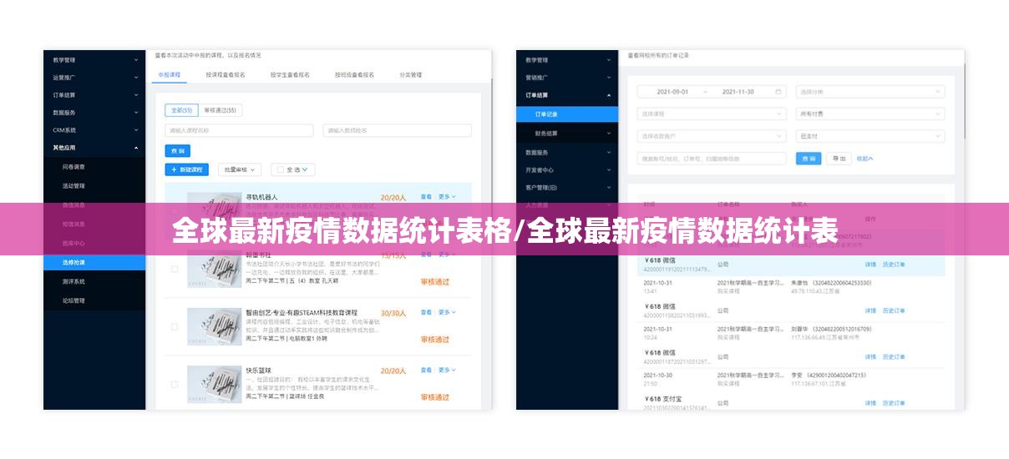Expand 营销推广 in the orders window sidebar

(x=567, y=78)
